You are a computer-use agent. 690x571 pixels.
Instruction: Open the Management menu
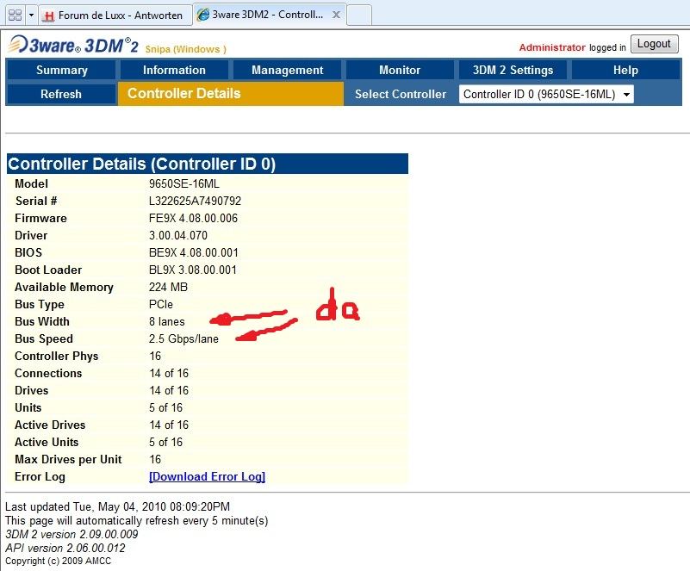(288, 70)
